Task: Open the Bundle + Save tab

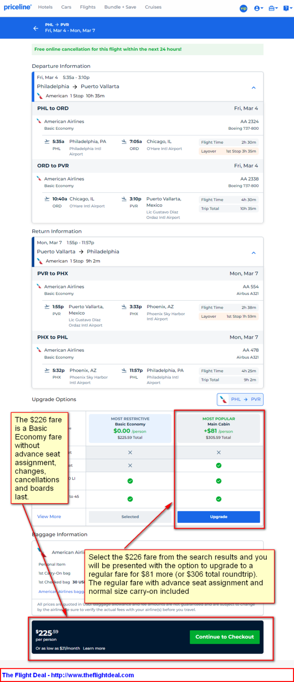Action: [x=120, y=7]
